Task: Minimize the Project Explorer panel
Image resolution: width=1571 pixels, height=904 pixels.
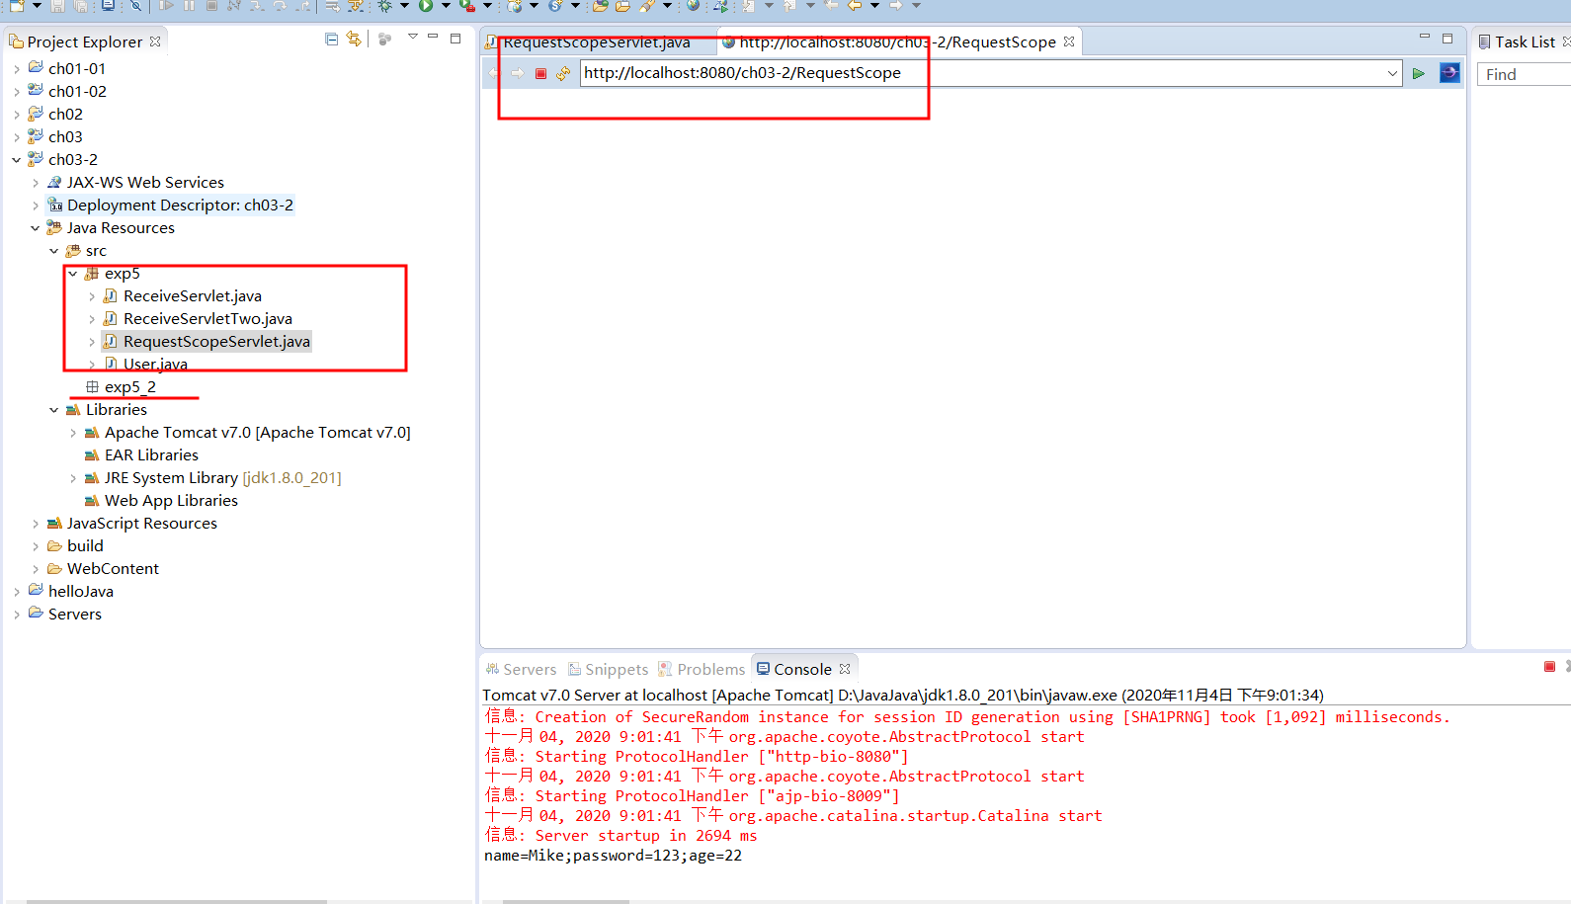Action: [433, 37]
